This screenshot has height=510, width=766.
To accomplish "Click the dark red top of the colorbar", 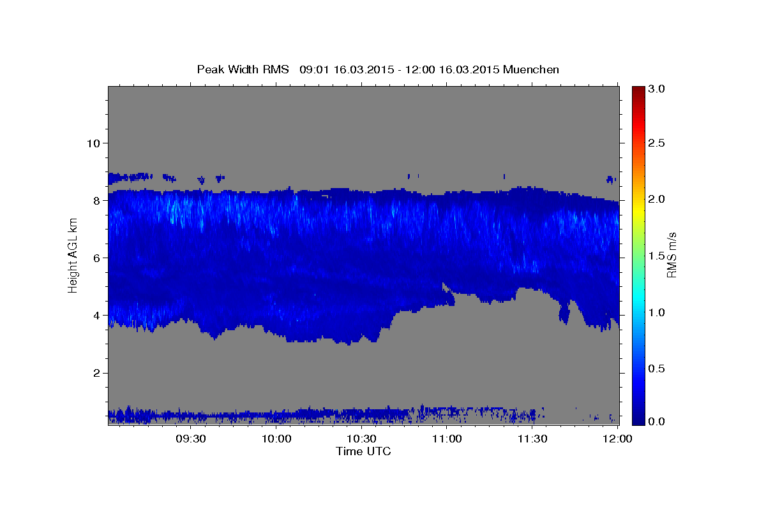I will tap(638, 90).
